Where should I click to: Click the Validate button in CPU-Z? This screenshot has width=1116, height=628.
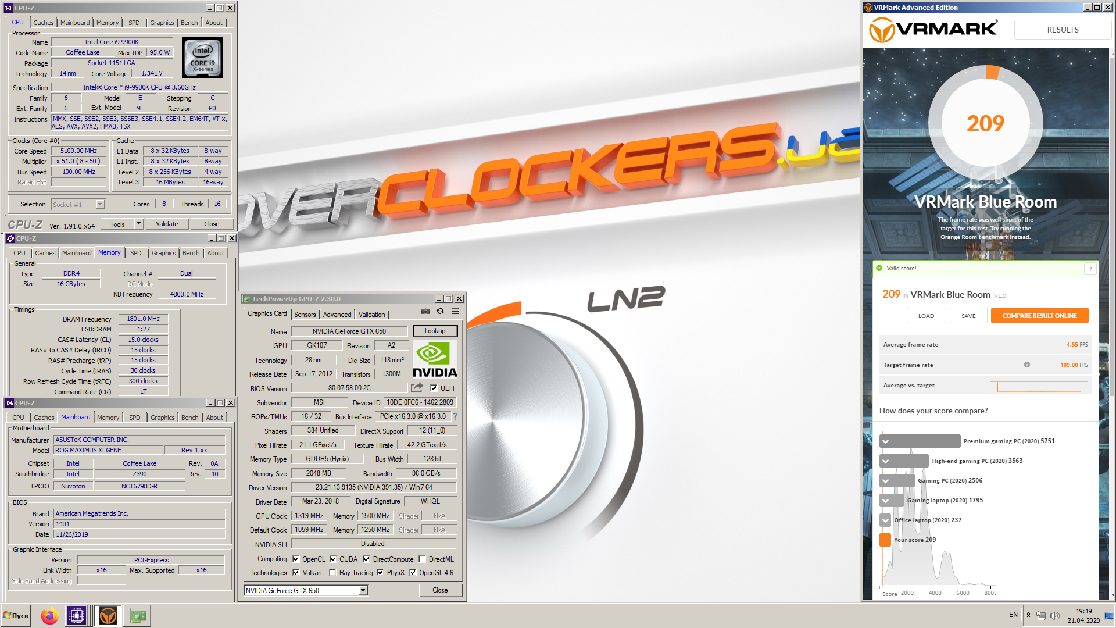[x=167, y=224]
